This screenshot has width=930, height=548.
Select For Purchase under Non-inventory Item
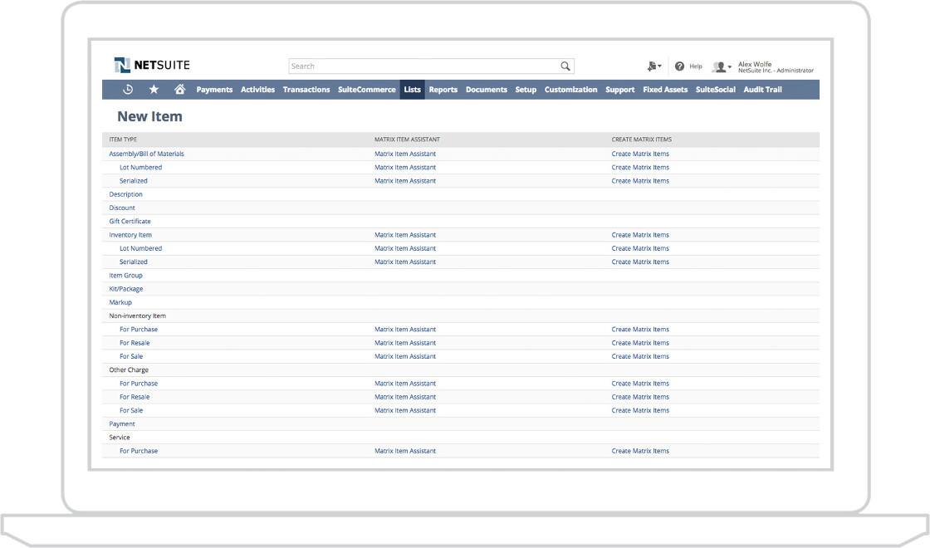(139, 329)
